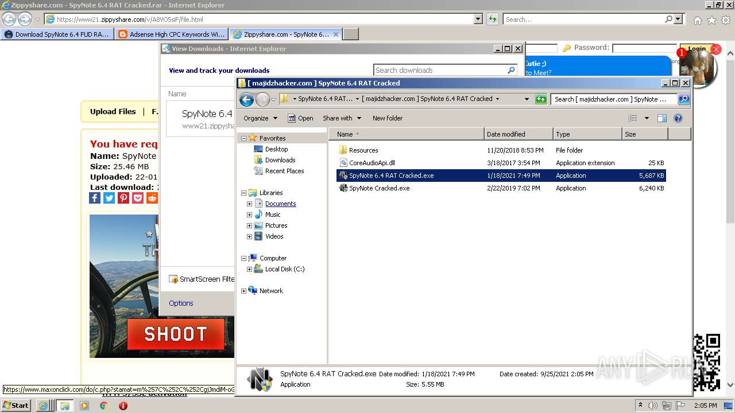Image resolution: width=735 pixels, height=413 pixels.
Task: Sort files by Name column header
Action: (407, 134)
